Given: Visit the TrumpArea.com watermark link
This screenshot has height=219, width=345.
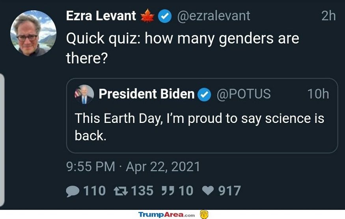Looking at the screenshot, I should [166, 215].
